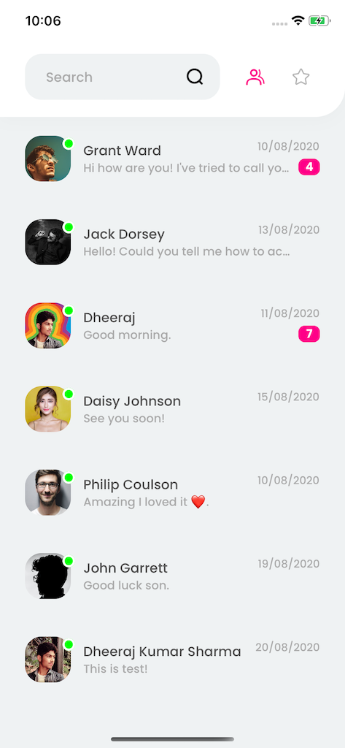Tap the iOS home indicator bar

pyautogui.click(x=172, y=739)
